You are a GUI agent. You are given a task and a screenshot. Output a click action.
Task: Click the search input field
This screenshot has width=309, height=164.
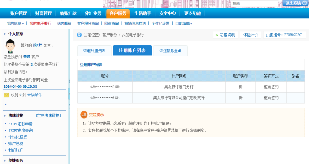(254, 4)
